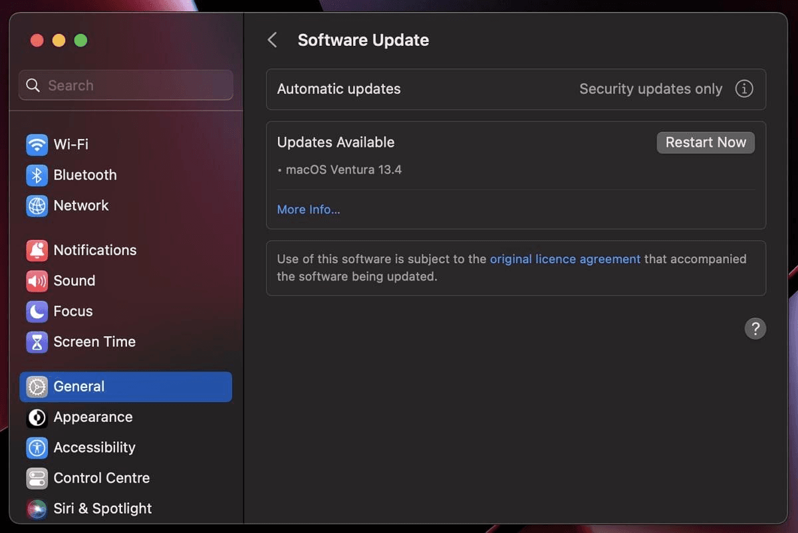This screenshot has height=533, width=798.
Task: Click the General gear icon
Action: (37, 386)
